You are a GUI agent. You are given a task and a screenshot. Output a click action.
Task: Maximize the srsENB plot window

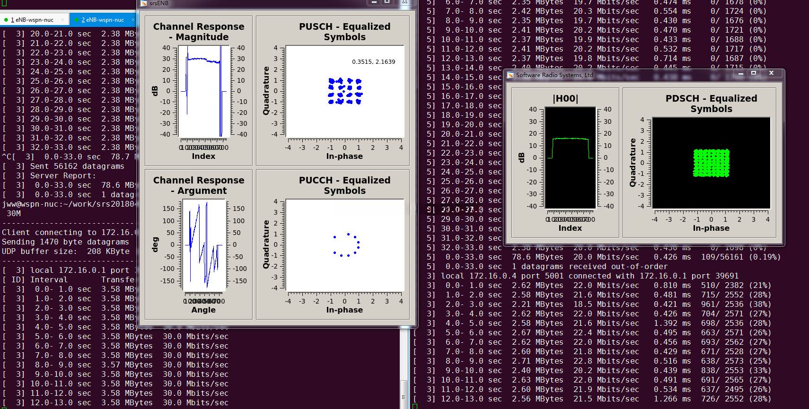point(387,2)
